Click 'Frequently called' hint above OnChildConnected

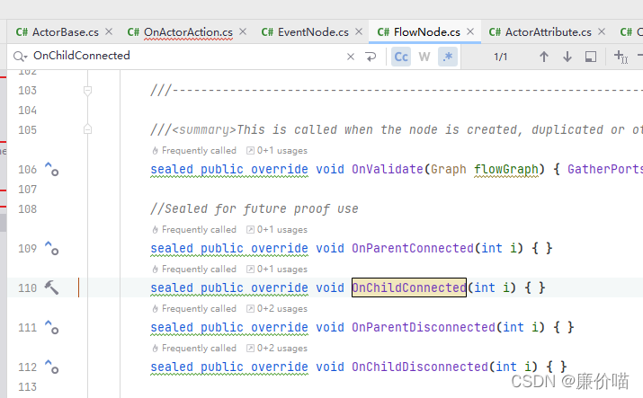[x=194, y=270]
